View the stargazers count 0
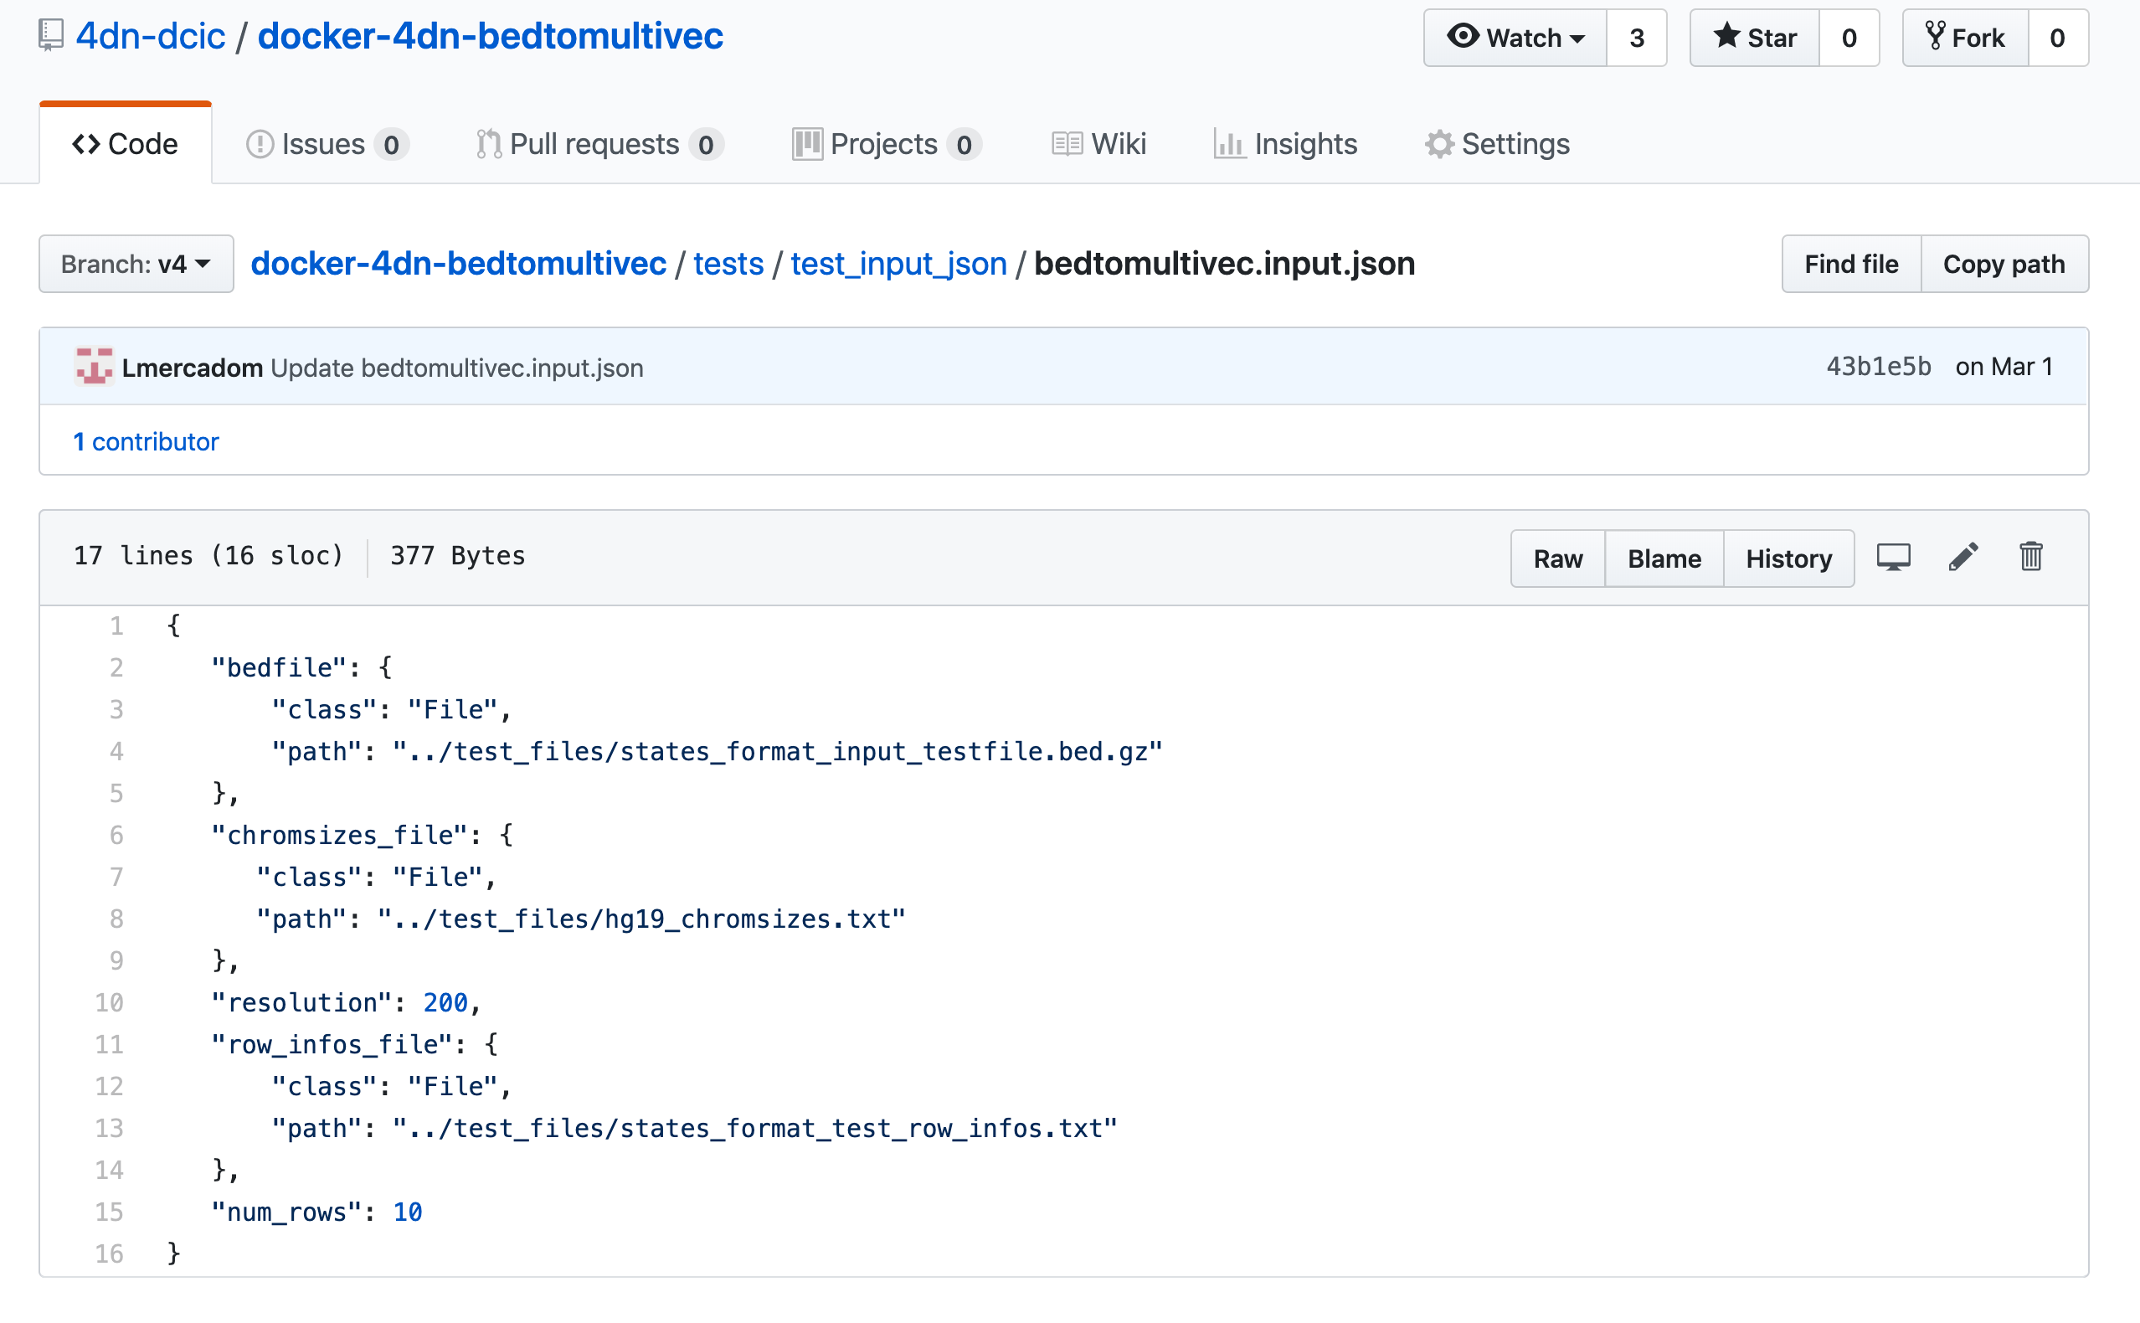Viewport: 2140px width, 1323px height. (1849, 38)
